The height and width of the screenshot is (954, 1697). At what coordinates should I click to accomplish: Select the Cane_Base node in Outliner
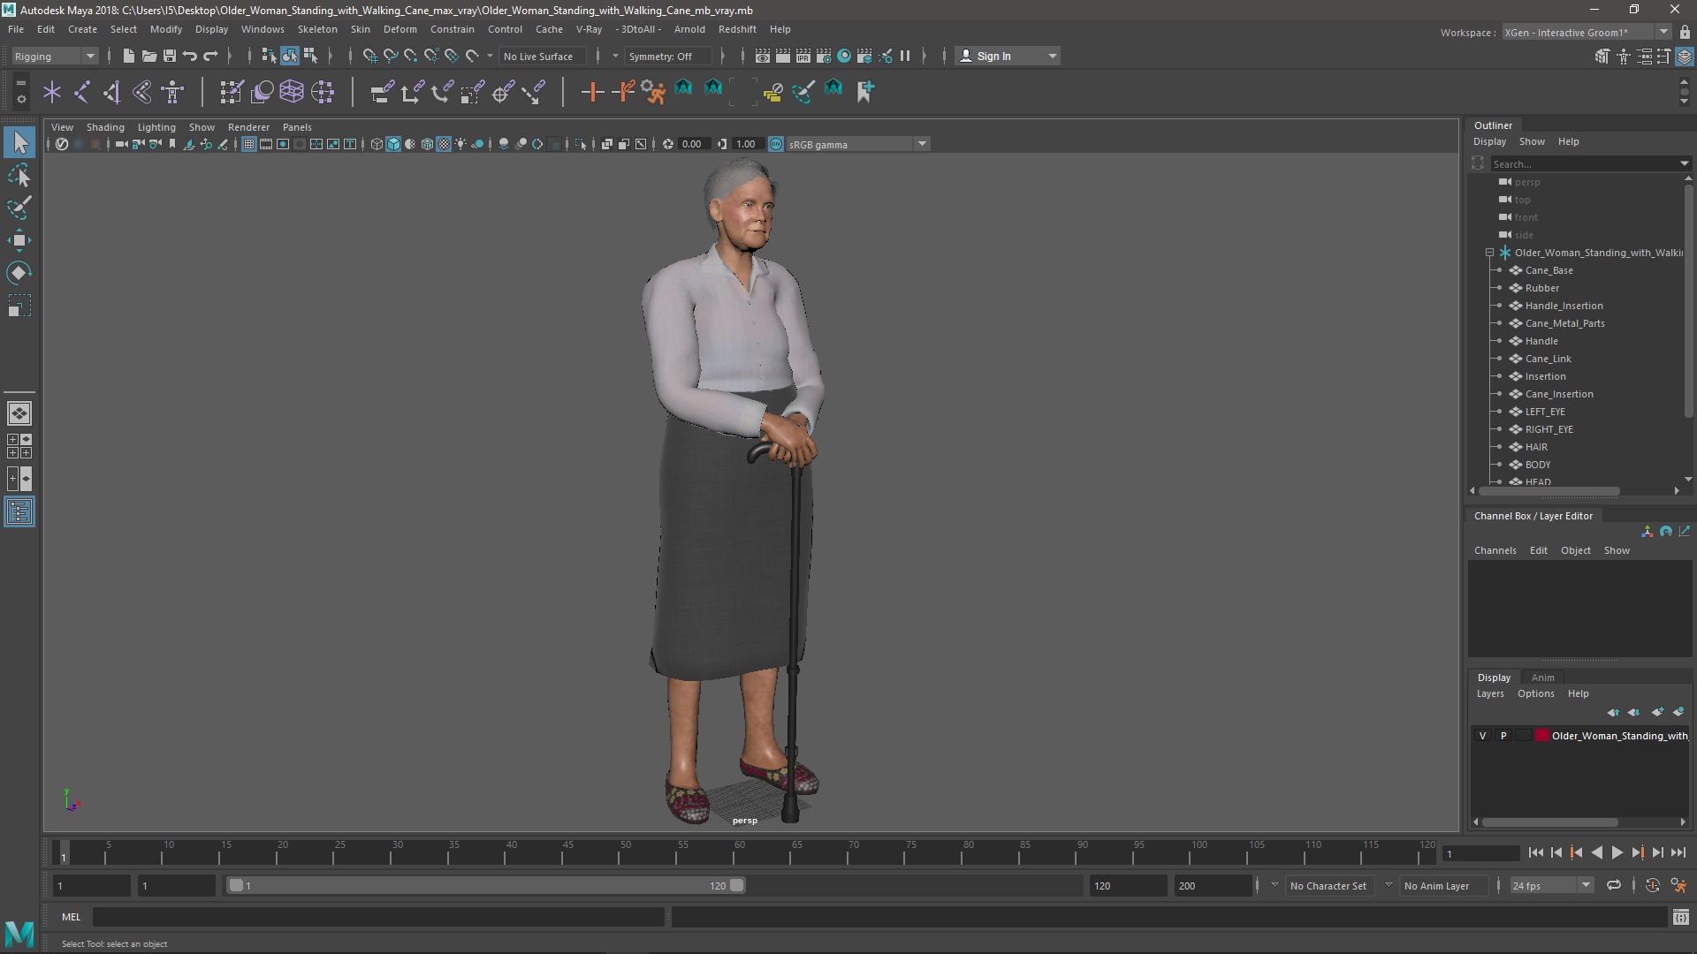[x=1549, y=270]
